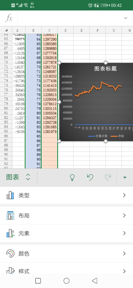Select cell with value 28073
The image size is (133, 288).
click(19, 39)
